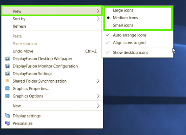The width and height of the screenshot is (186, 135).
Task: Open the View menu entry
Action: [52, 11]
